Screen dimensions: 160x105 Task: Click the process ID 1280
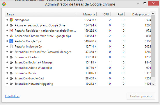[x=148, y=25]
